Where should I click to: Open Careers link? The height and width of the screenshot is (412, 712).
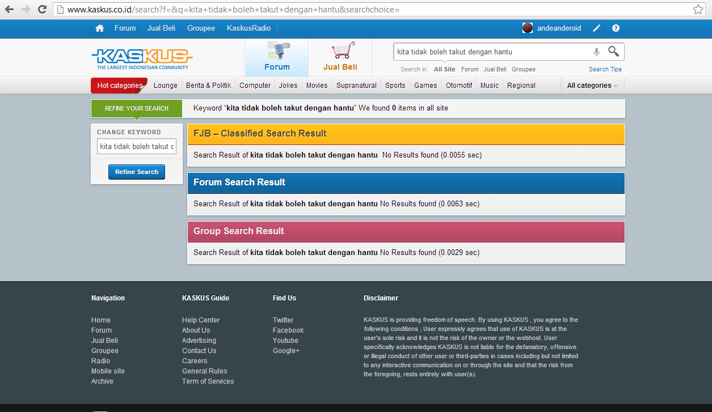(x=195, y=361)
